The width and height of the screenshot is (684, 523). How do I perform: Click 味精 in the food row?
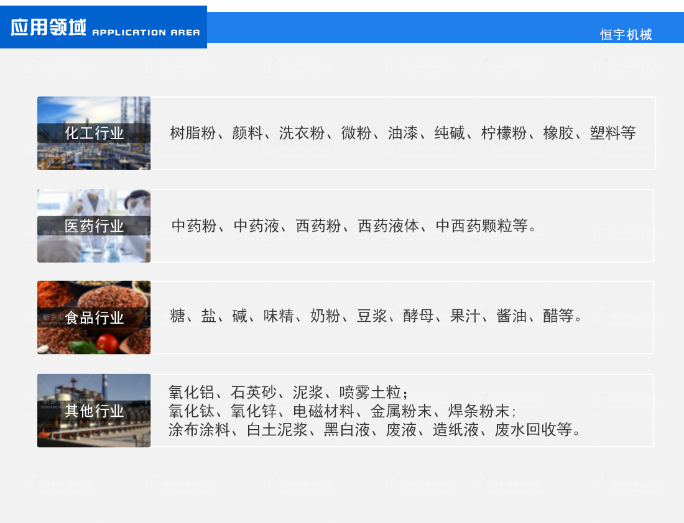(x=279, y=316)
